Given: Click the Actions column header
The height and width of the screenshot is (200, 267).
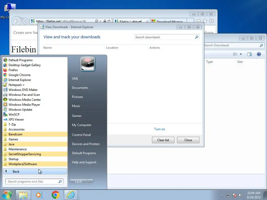Looking at the screenshot, I should pyautogui.click(x=154, y=48).
